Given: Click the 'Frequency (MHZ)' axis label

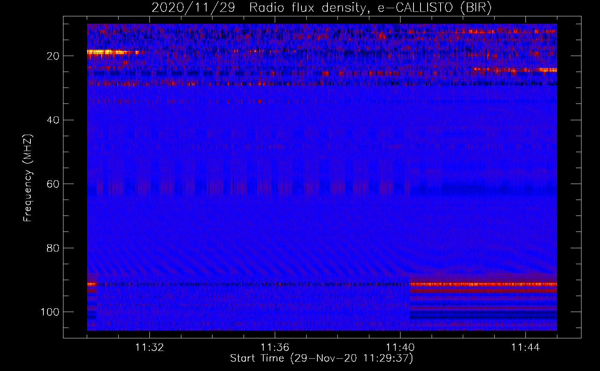Looking at the screenshot, I should [x=28, y=178].
